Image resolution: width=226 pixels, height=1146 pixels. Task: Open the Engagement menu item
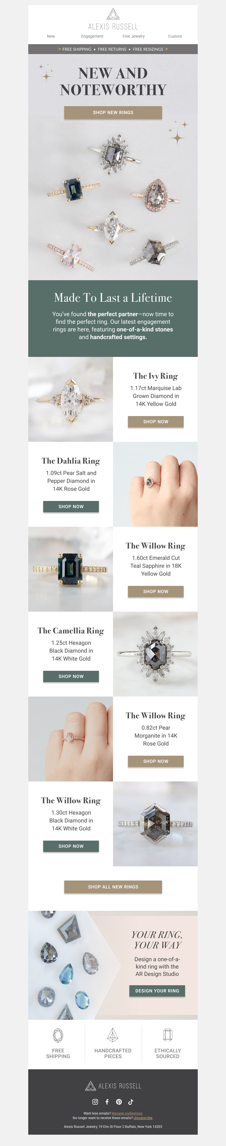coord(92,37)
